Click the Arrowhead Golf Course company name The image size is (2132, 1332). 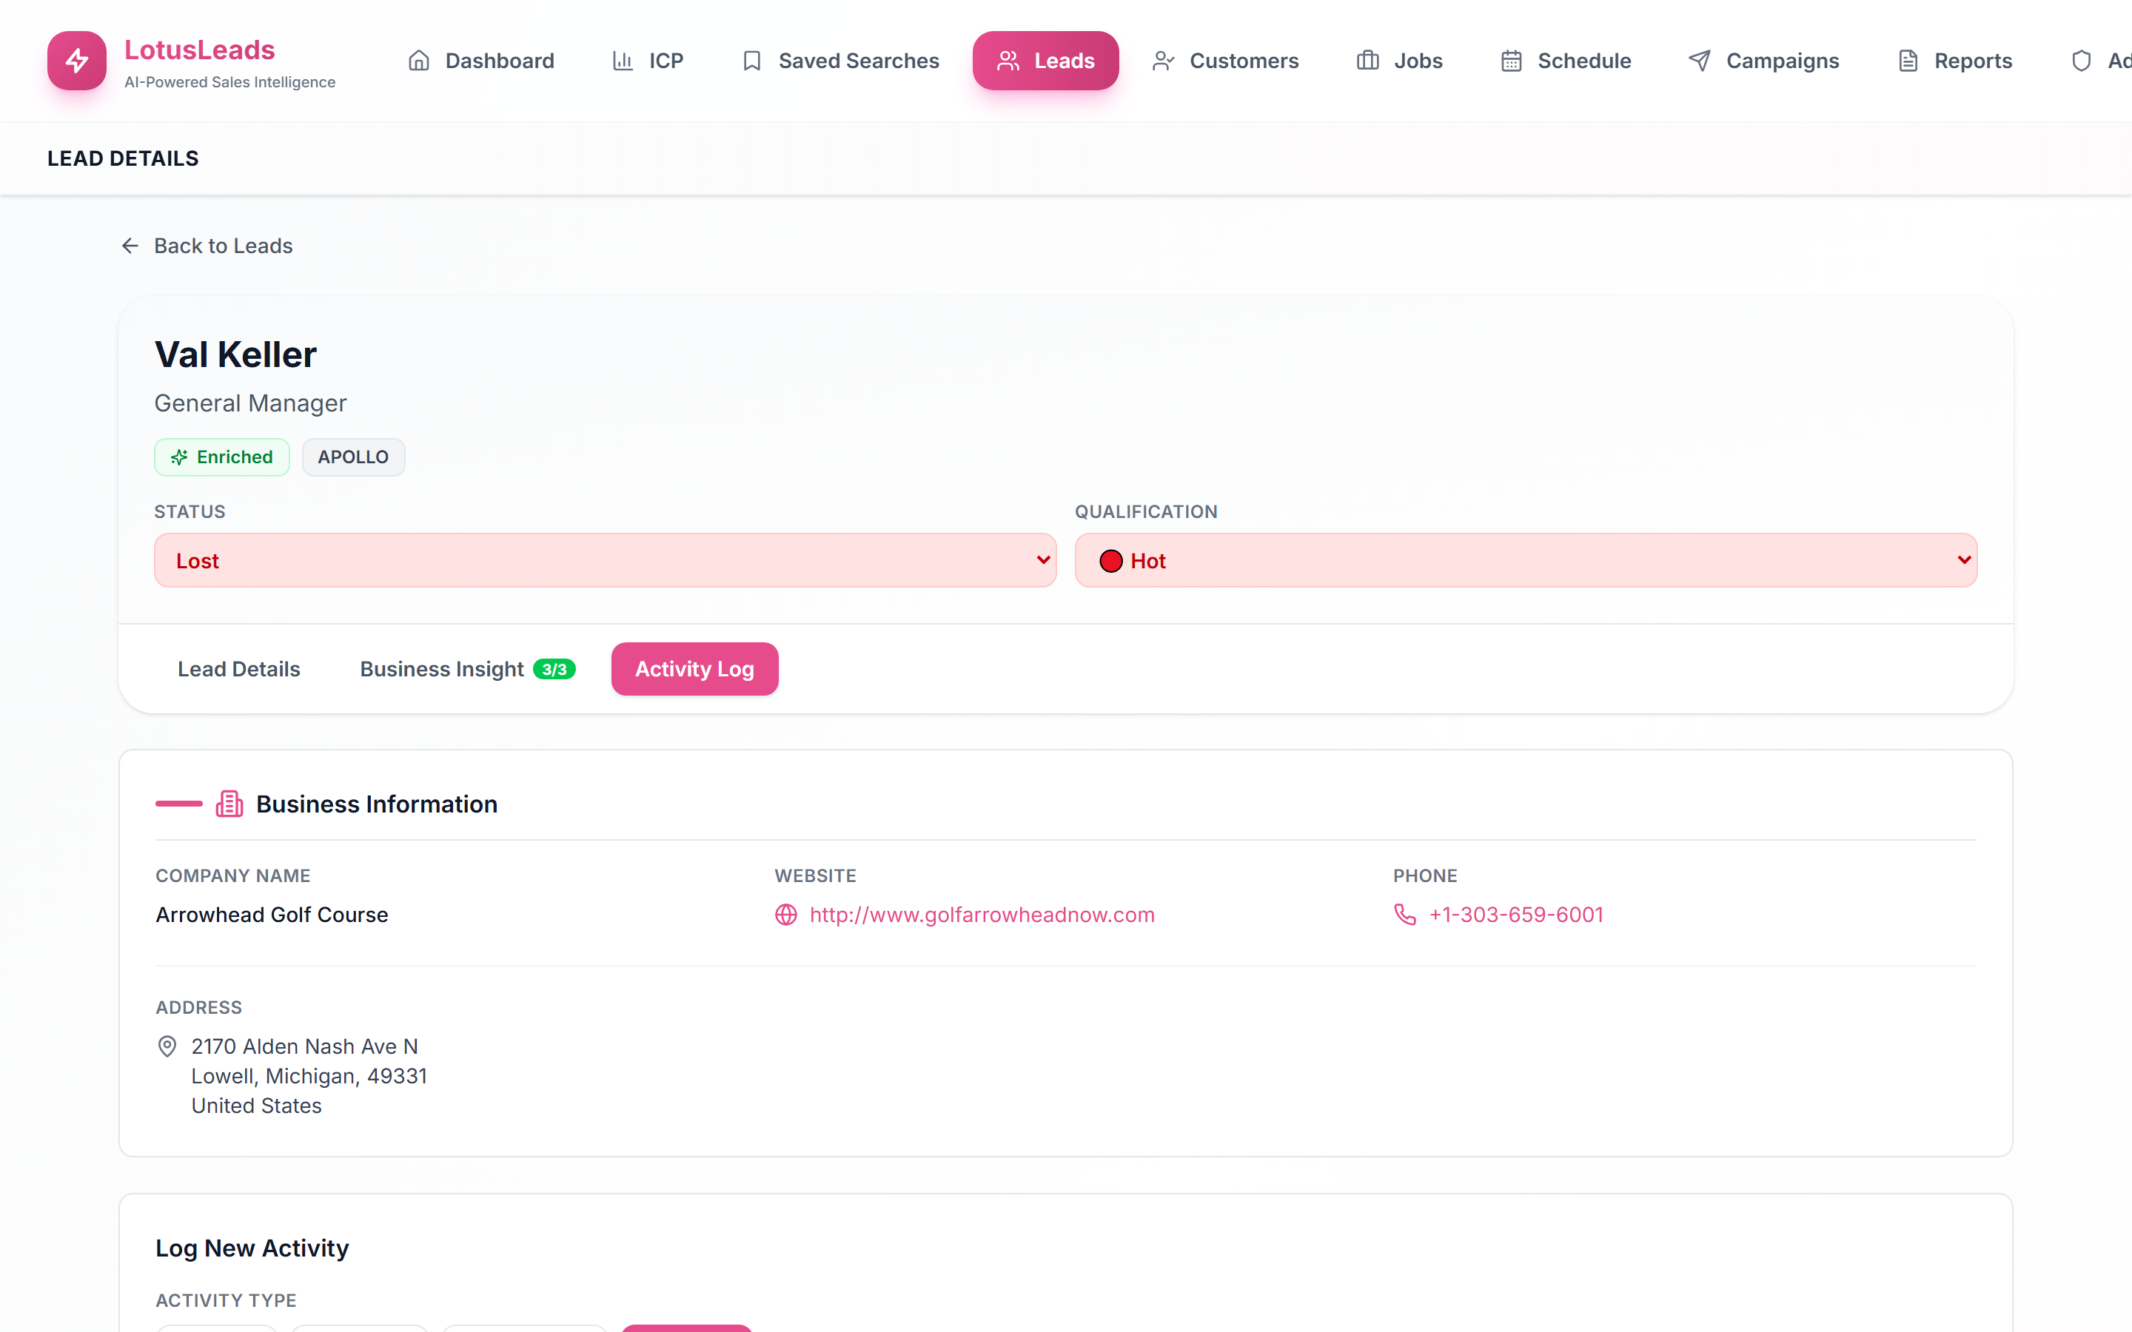pyautogui.click(x=272, y=915)
